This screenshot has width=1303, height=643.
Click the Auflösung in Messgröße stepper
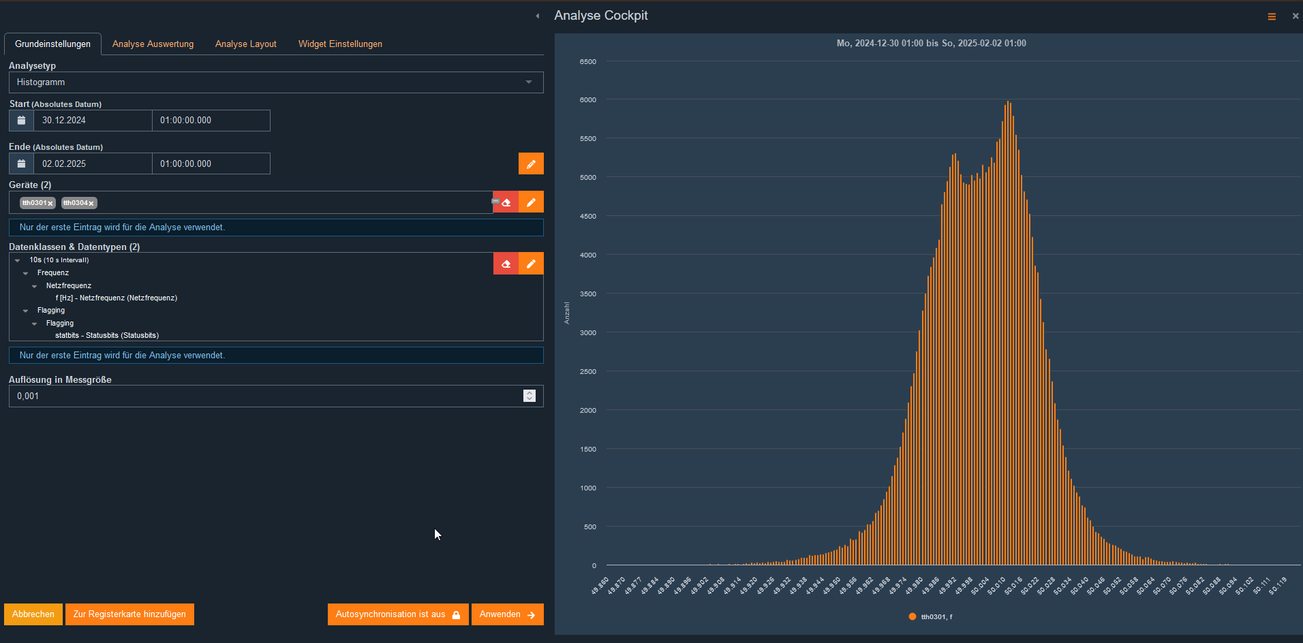click(x=530, y=396)
